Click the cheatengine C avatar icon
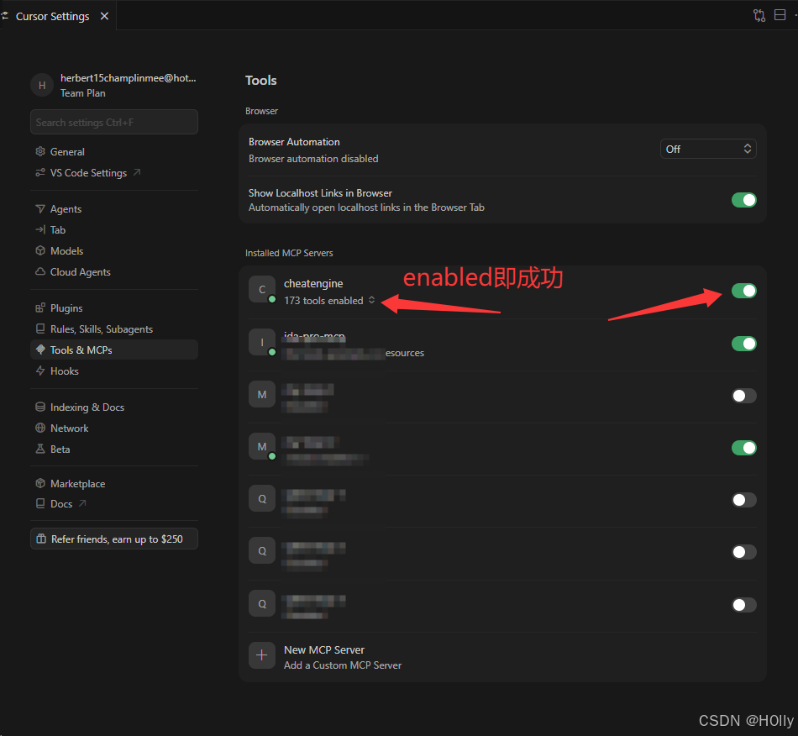 tap(261, 290)
